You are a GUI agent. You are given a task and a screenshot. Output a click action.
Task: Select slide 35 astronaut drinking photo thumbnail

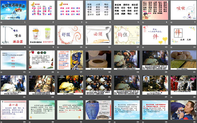[x=184, y=110]
